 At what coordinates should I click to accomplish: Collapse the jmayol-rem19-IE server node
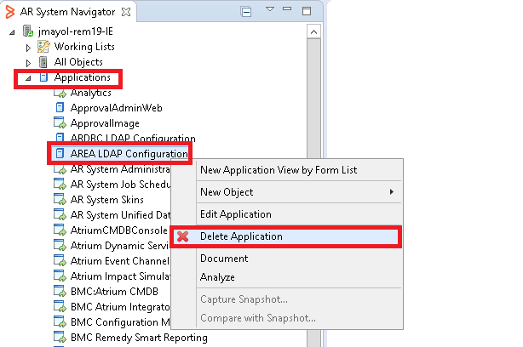point(12,32)
